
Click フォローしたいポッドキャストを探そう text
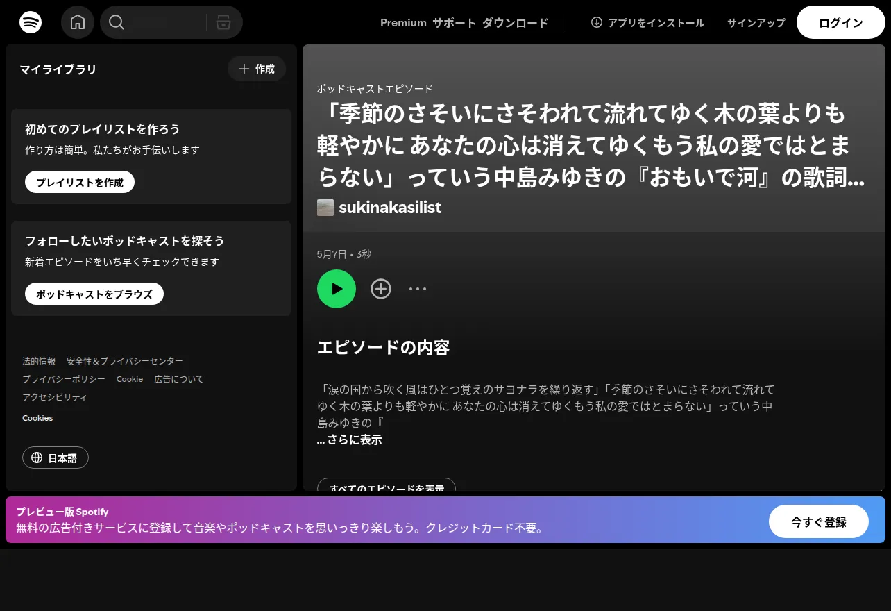pos(125,241)
